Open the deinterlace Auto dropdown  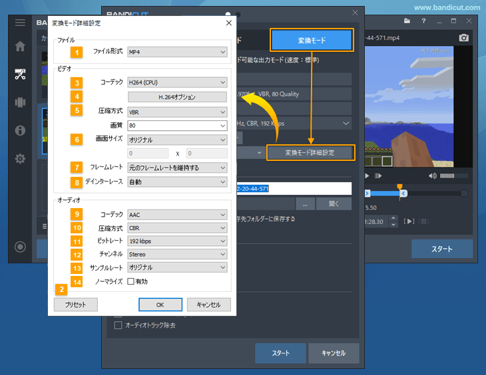177,182
